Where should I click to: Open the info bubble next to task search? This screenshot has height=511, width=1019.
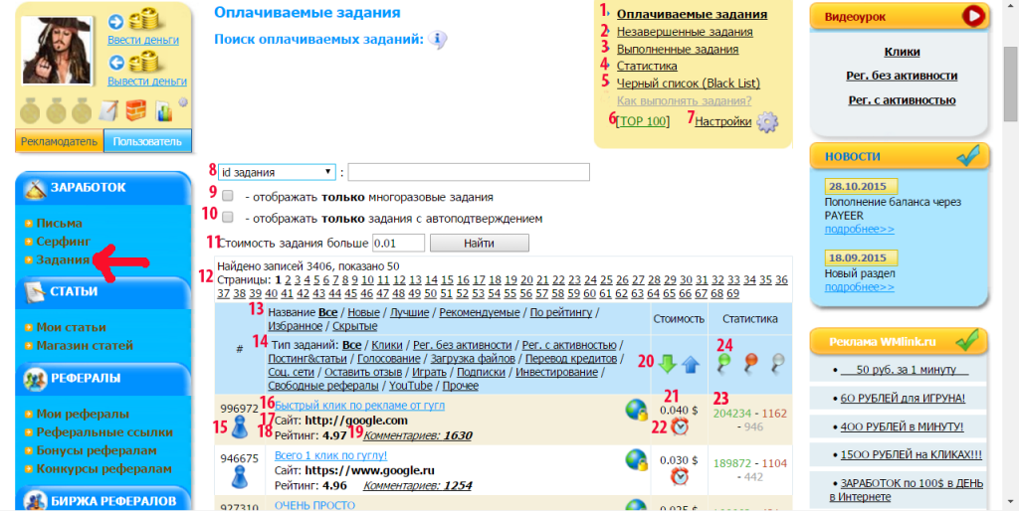pyautogui.click(x=438, y=40)
